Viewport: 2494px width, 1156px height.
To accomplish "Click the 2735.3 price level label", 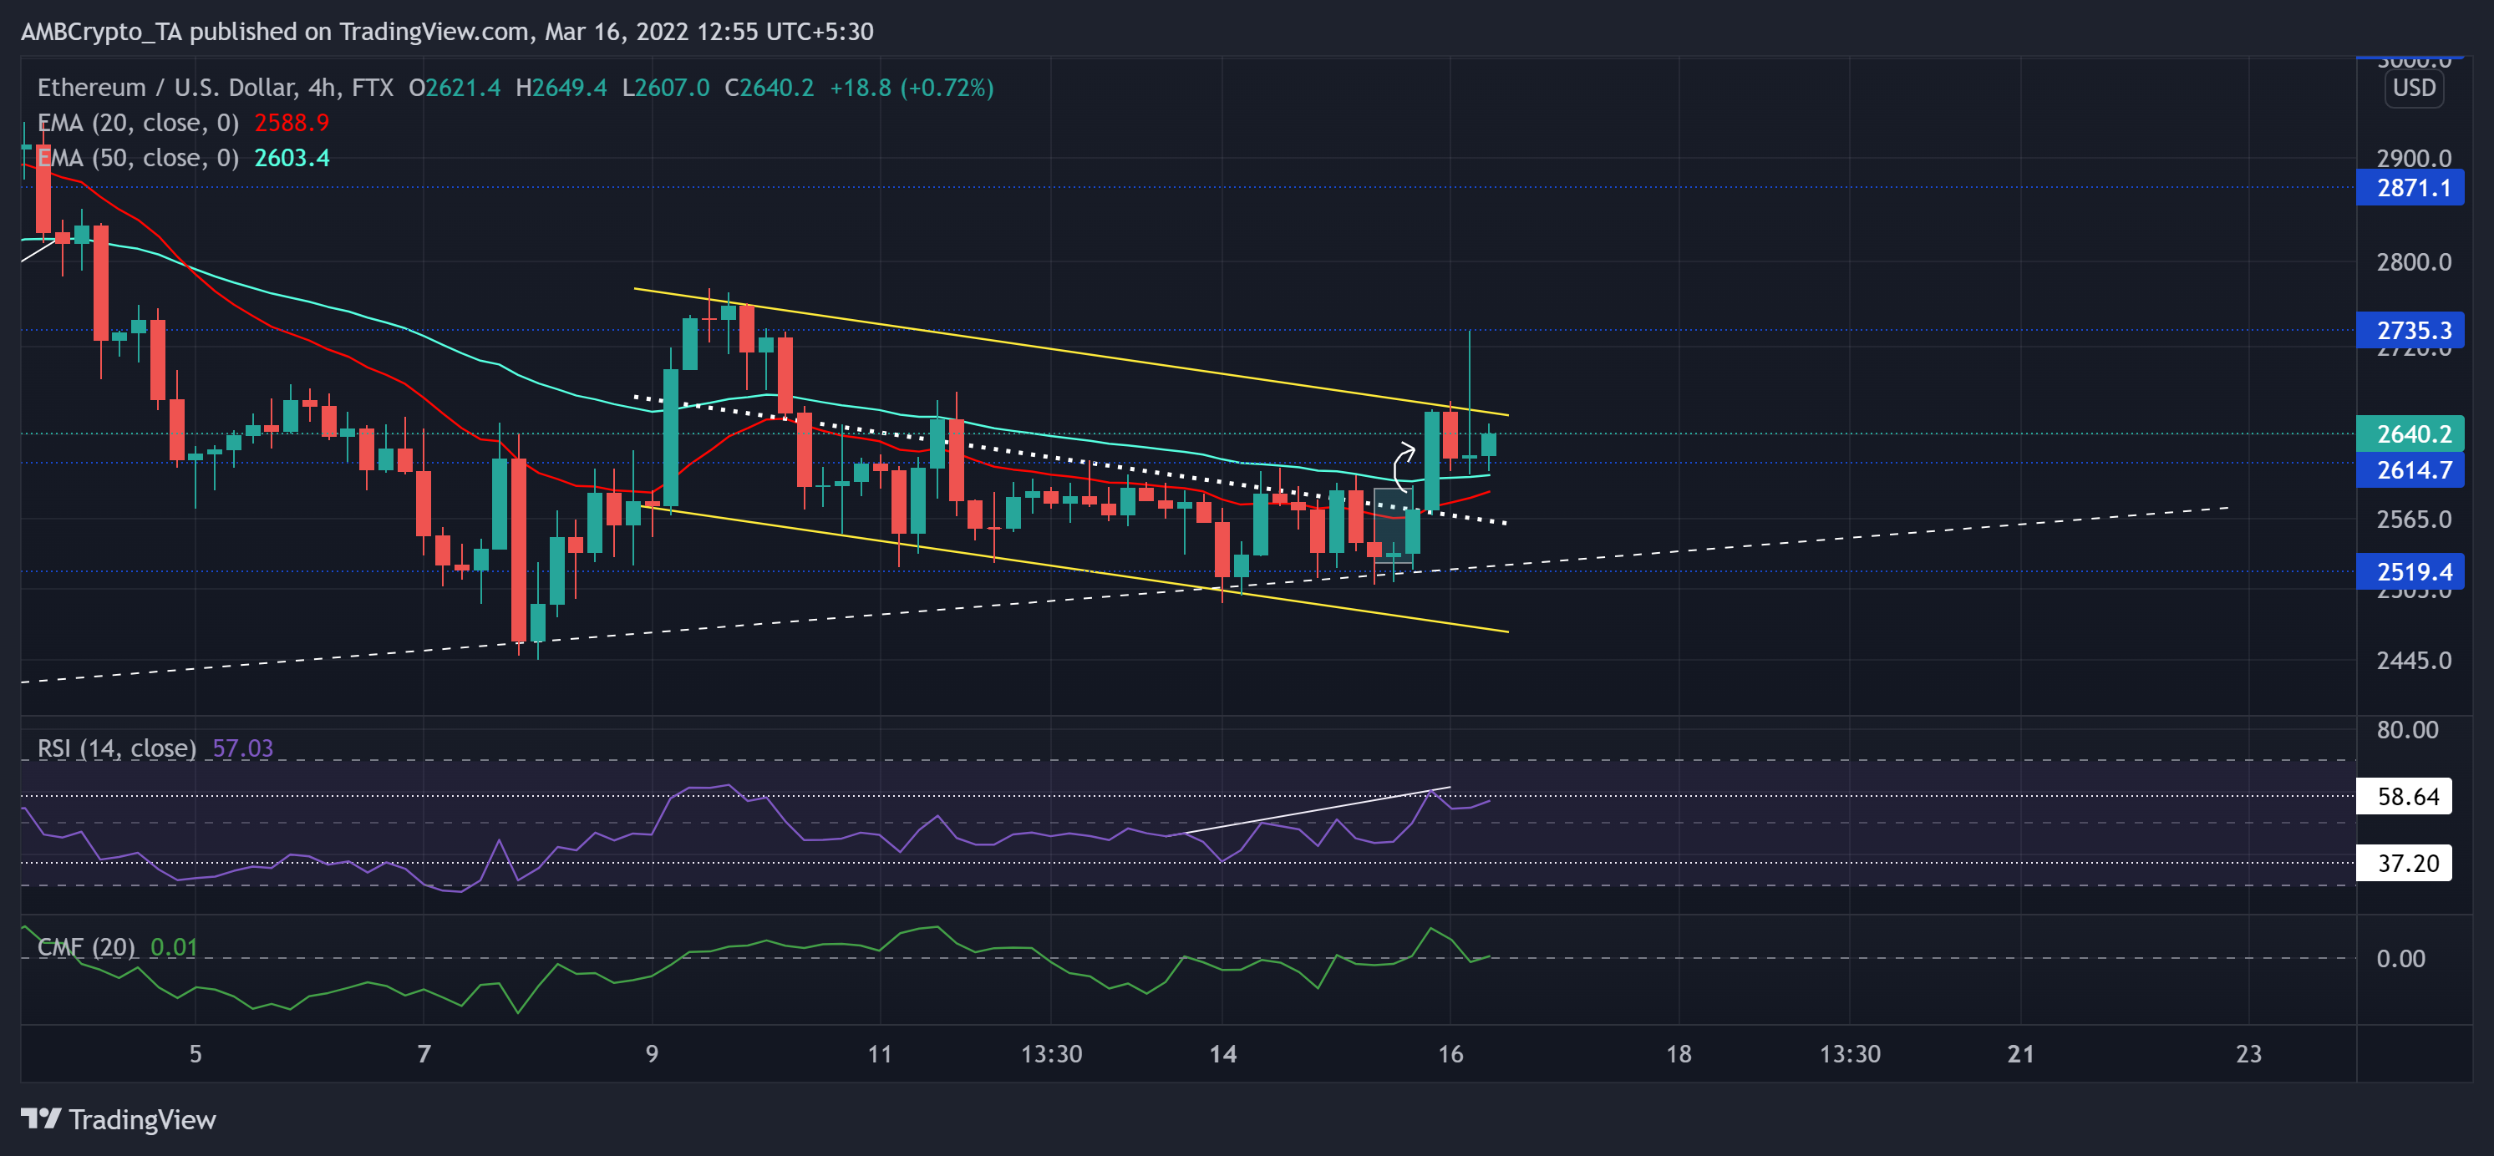I will [2410, 330].
